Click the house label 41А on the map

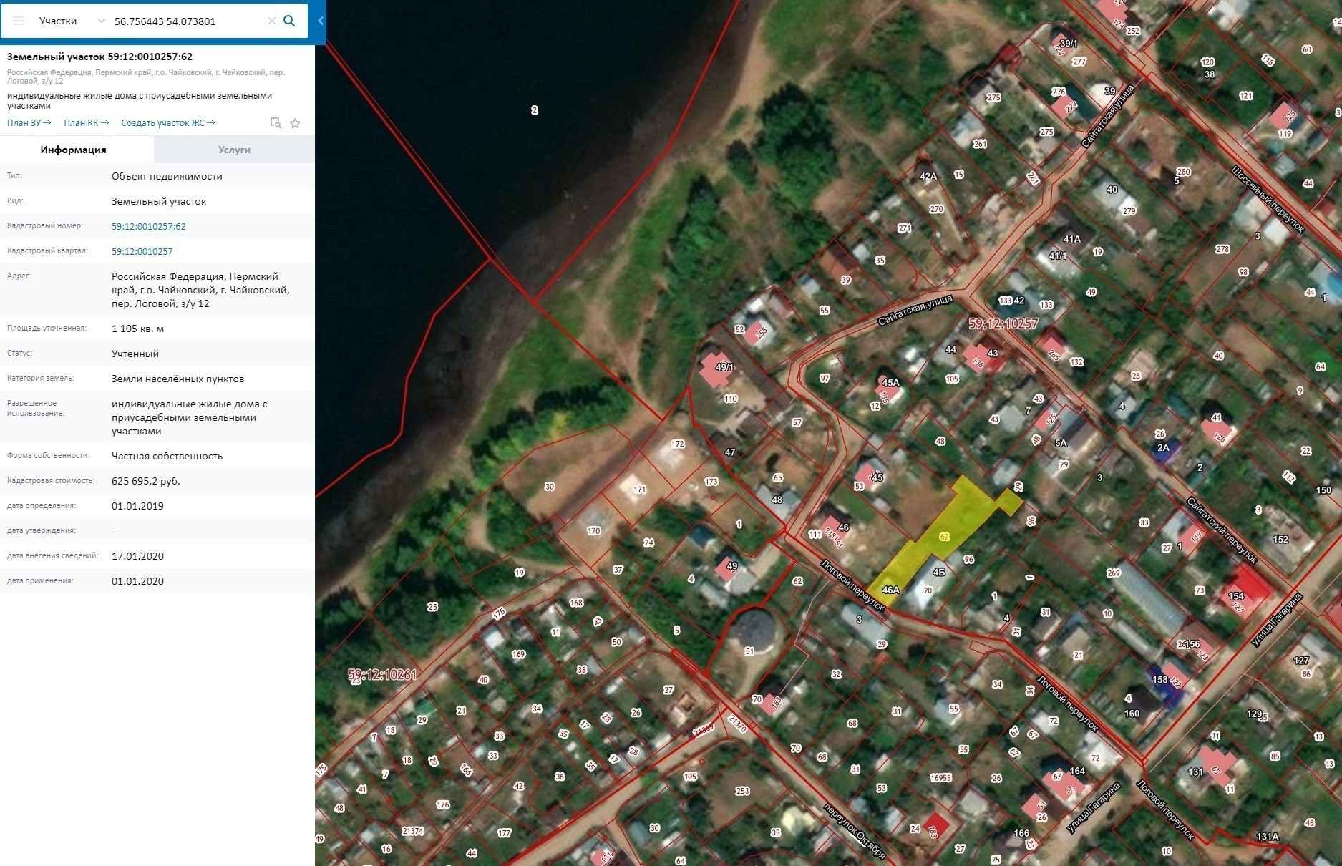click(1071, 239)
